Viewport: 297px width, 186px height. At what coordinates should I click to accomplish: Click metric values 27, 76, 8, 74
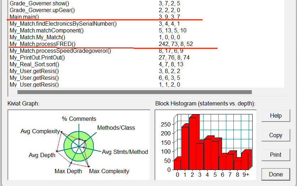tap(174, 58)
